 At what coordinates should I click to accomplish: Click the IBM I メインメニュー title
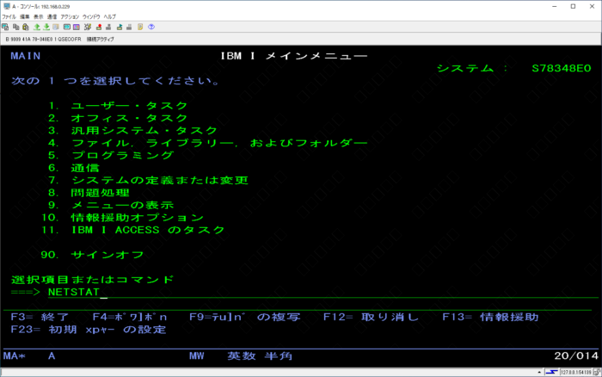click(x=294, y=56)
